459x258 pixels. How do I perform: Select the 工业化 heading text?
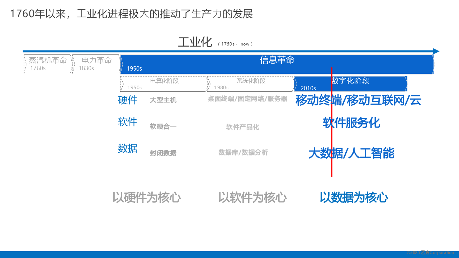tap(195, 42)
